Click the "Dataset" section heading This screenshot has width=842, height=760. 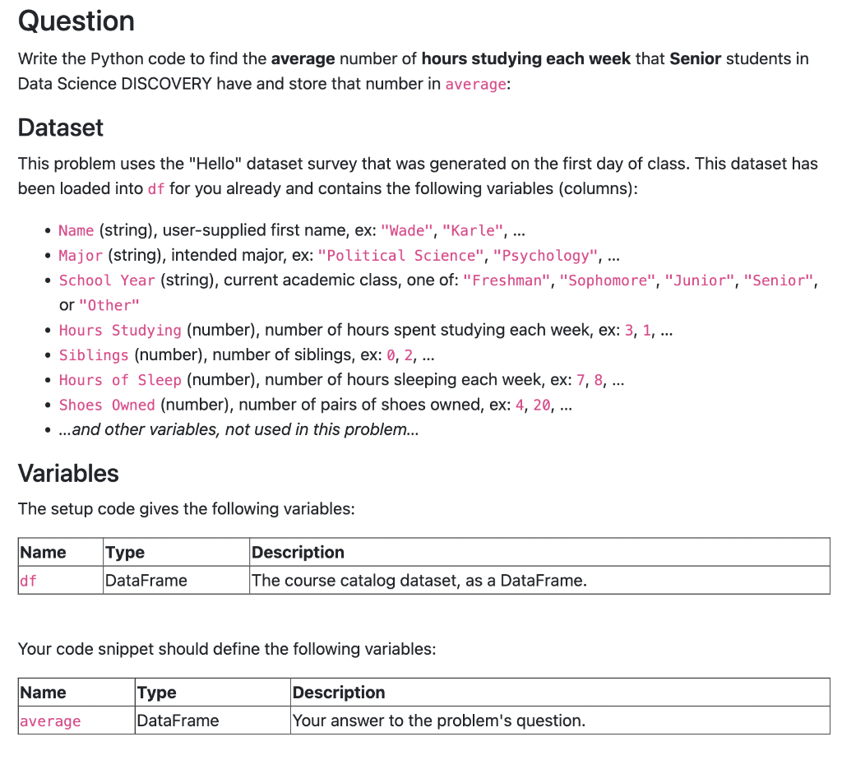(x=61, y=127)
